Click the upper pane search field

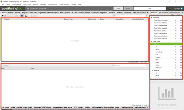click(x=130, y=16)
